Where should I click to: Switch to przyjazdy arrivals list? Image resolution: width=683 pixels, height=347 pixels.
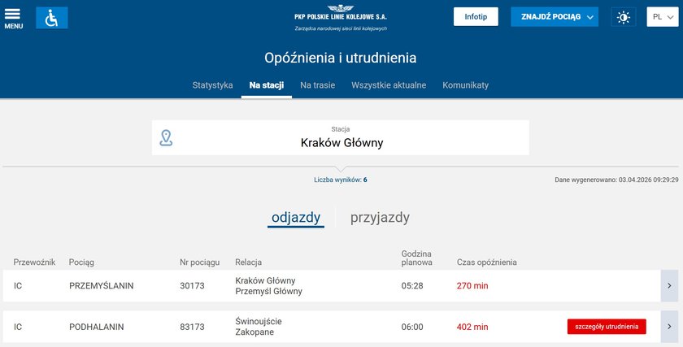point(380,218)
